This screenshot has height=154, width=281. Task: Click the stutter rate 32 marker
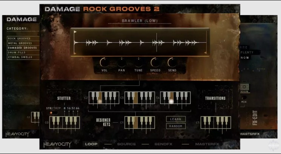(x=73, y=108)
